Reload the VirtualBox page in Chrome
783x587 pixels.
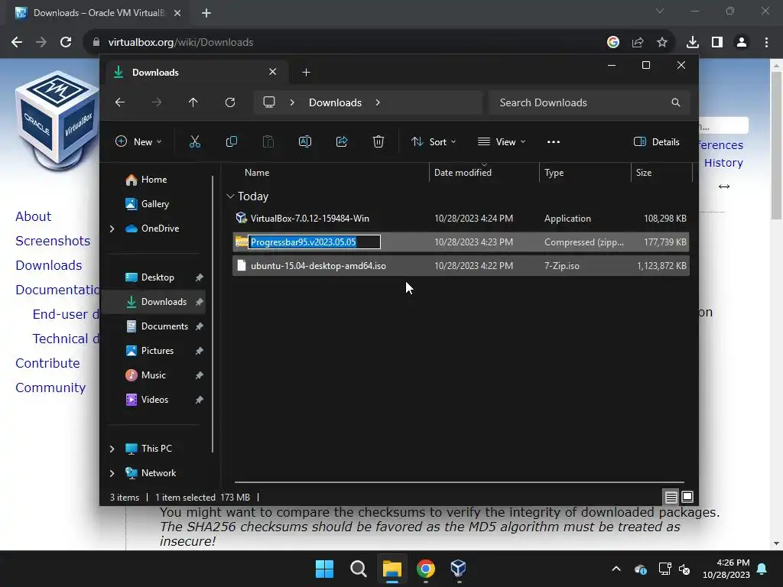[66, 43]
